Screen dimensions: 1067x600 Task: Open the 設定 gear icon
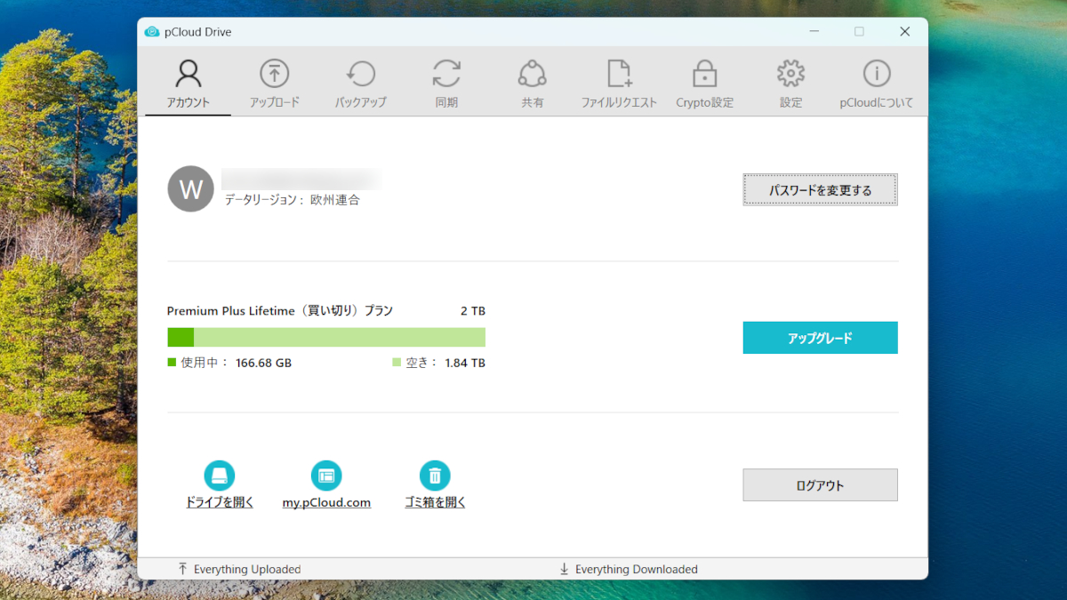point(790,74)
